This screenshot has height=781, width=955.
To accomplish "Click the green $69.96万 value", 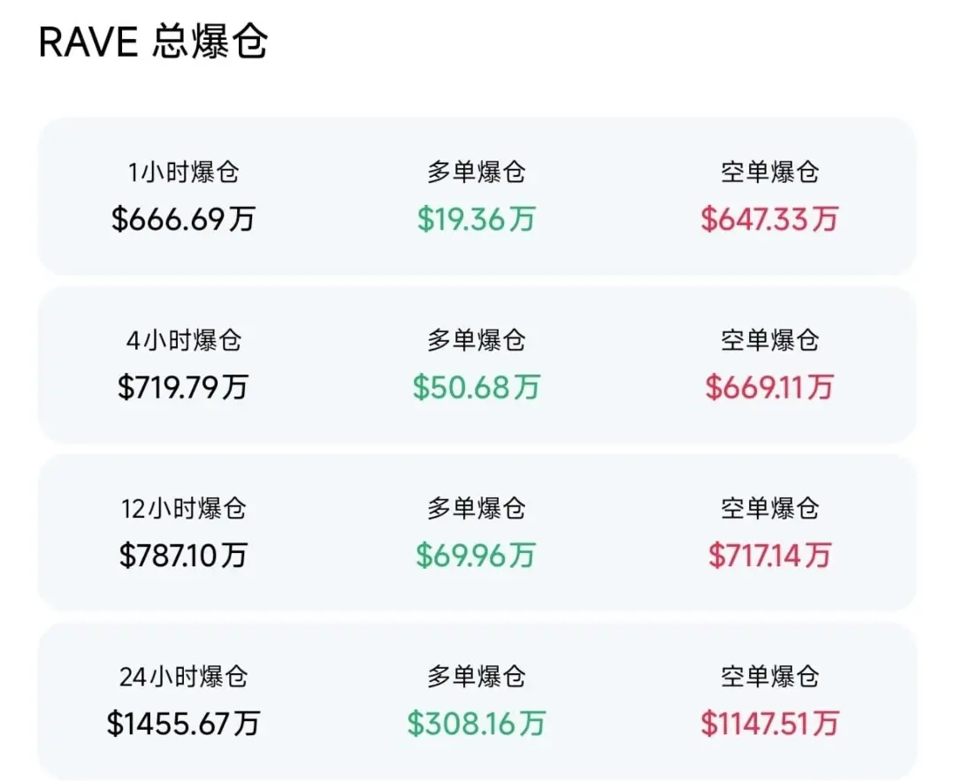I will click(x=476, y=556).
